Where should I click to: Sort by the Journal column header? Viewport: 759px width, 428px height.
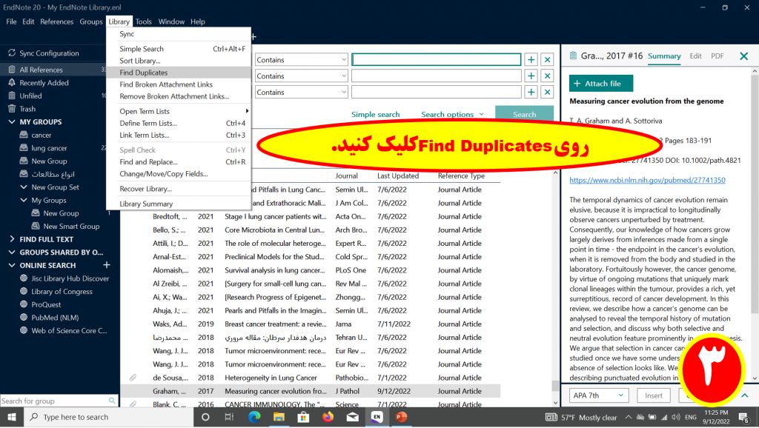coord(347,176)
